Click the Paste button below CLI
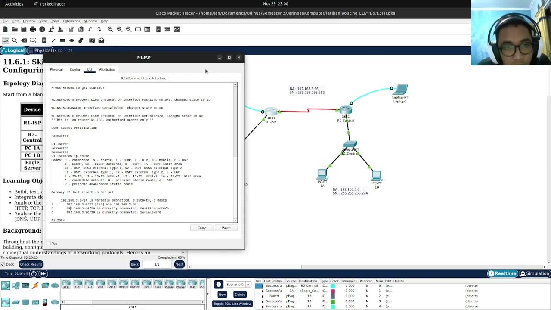The image size is (551, 310). [x=226, y=228]
